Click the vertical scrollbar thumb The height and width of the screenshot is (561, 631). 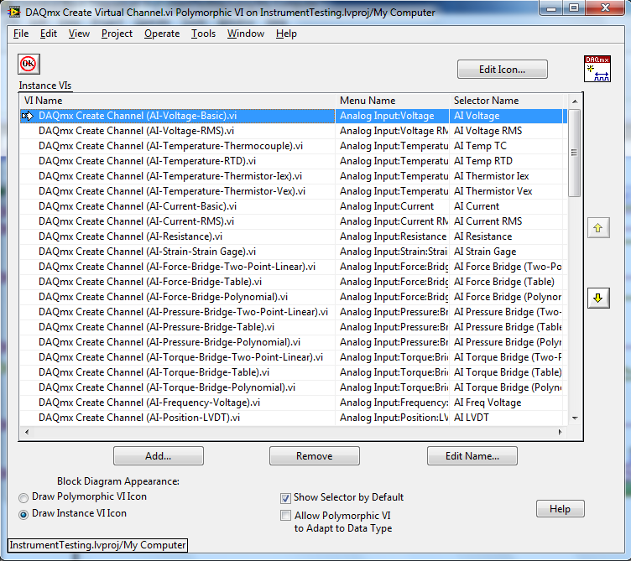(574, 153)
